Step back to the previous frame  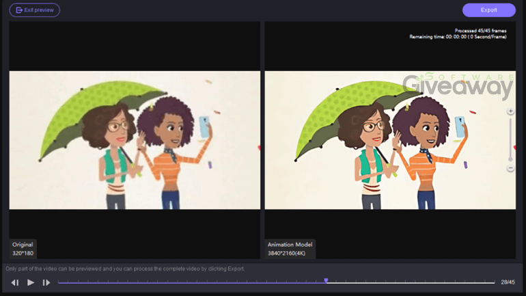tap(15, 282)
